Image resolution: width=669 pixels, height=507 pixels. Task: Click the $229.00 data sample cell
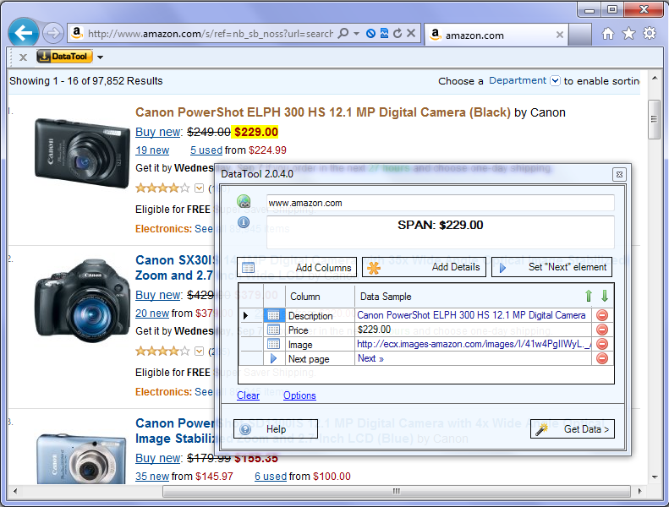(x=473, y=330)
